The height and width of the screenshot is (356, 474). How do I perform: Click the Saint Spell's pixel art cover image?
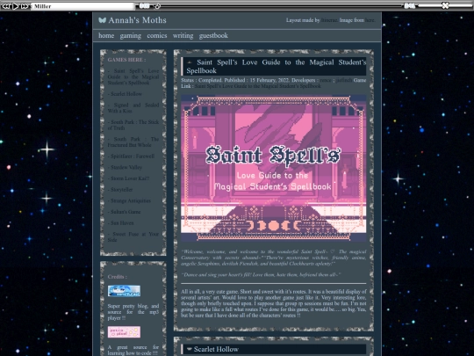[274, 168]
